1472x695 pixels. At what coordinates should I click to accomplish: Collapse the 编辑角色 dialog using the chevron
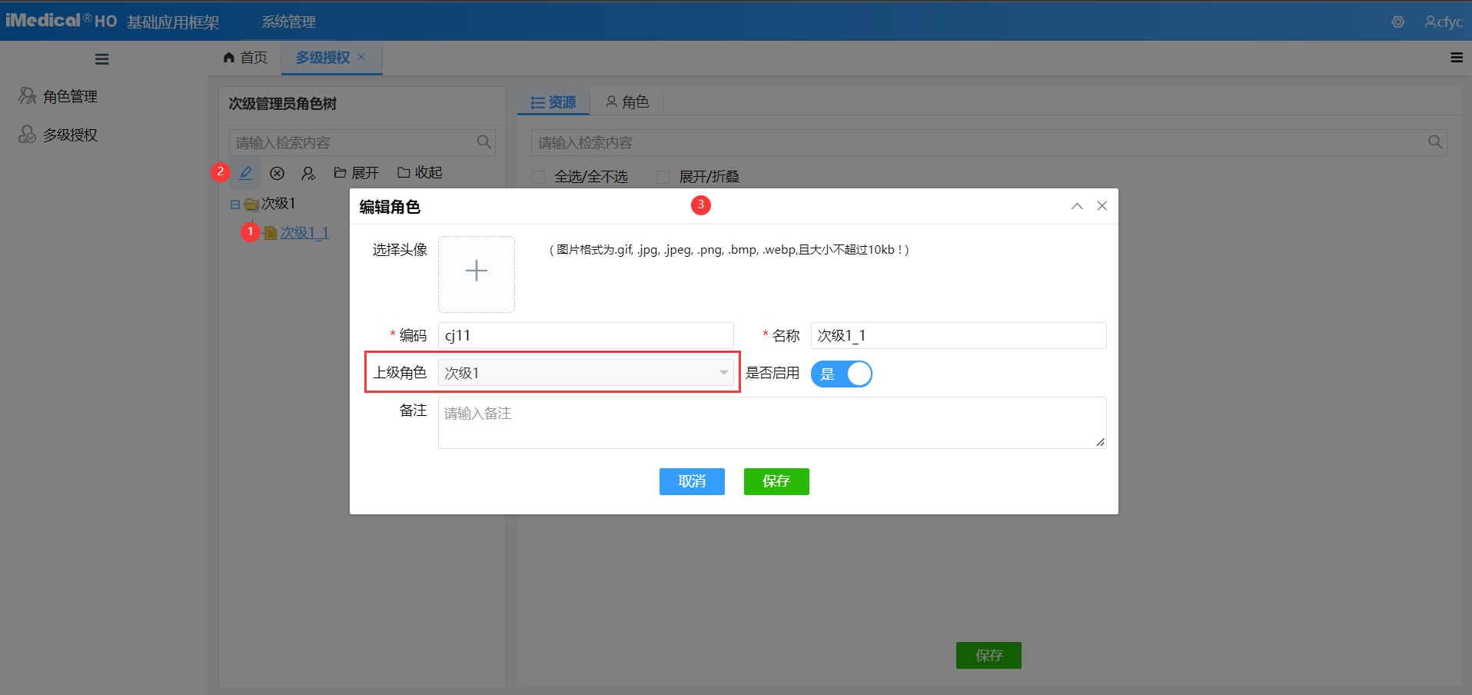[x=1076, y=206]
